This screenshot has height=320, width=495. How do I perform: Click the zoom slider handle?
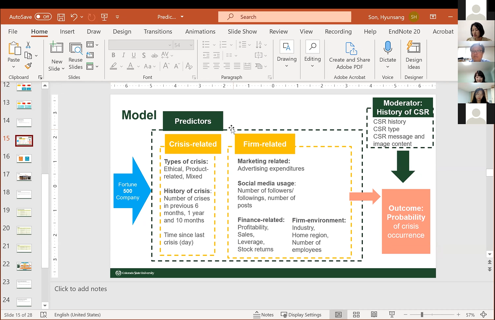(x=422, y=315)
